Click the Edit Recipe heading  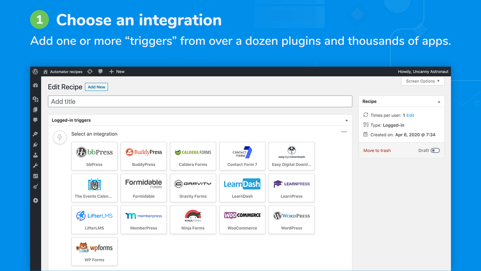[x=65, y=87]
